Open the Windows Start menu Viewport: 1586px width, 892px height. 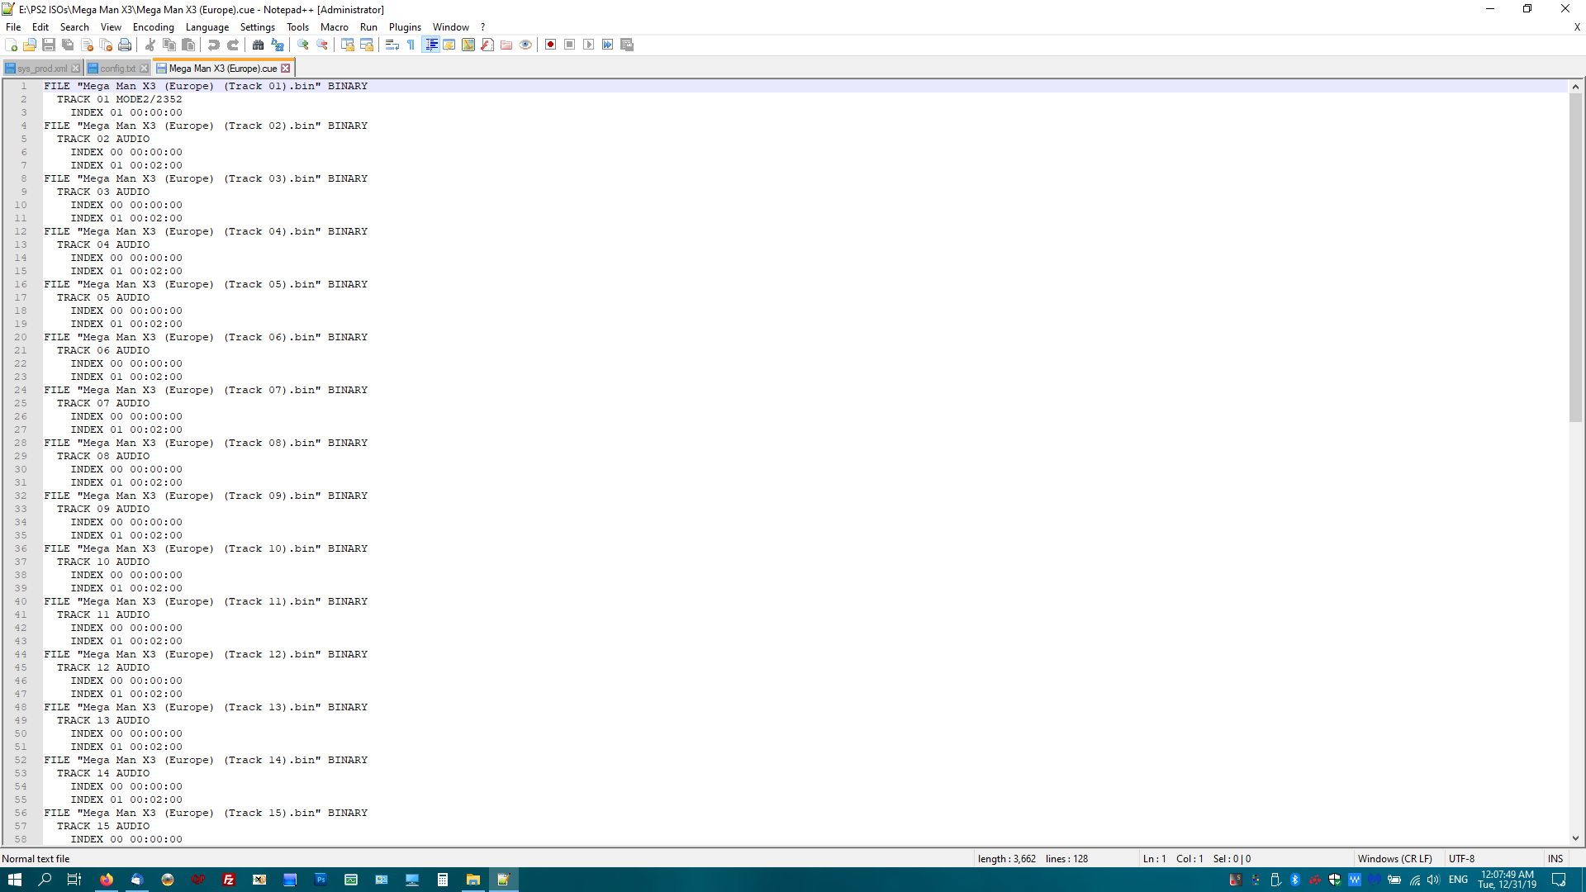point(15,880)
